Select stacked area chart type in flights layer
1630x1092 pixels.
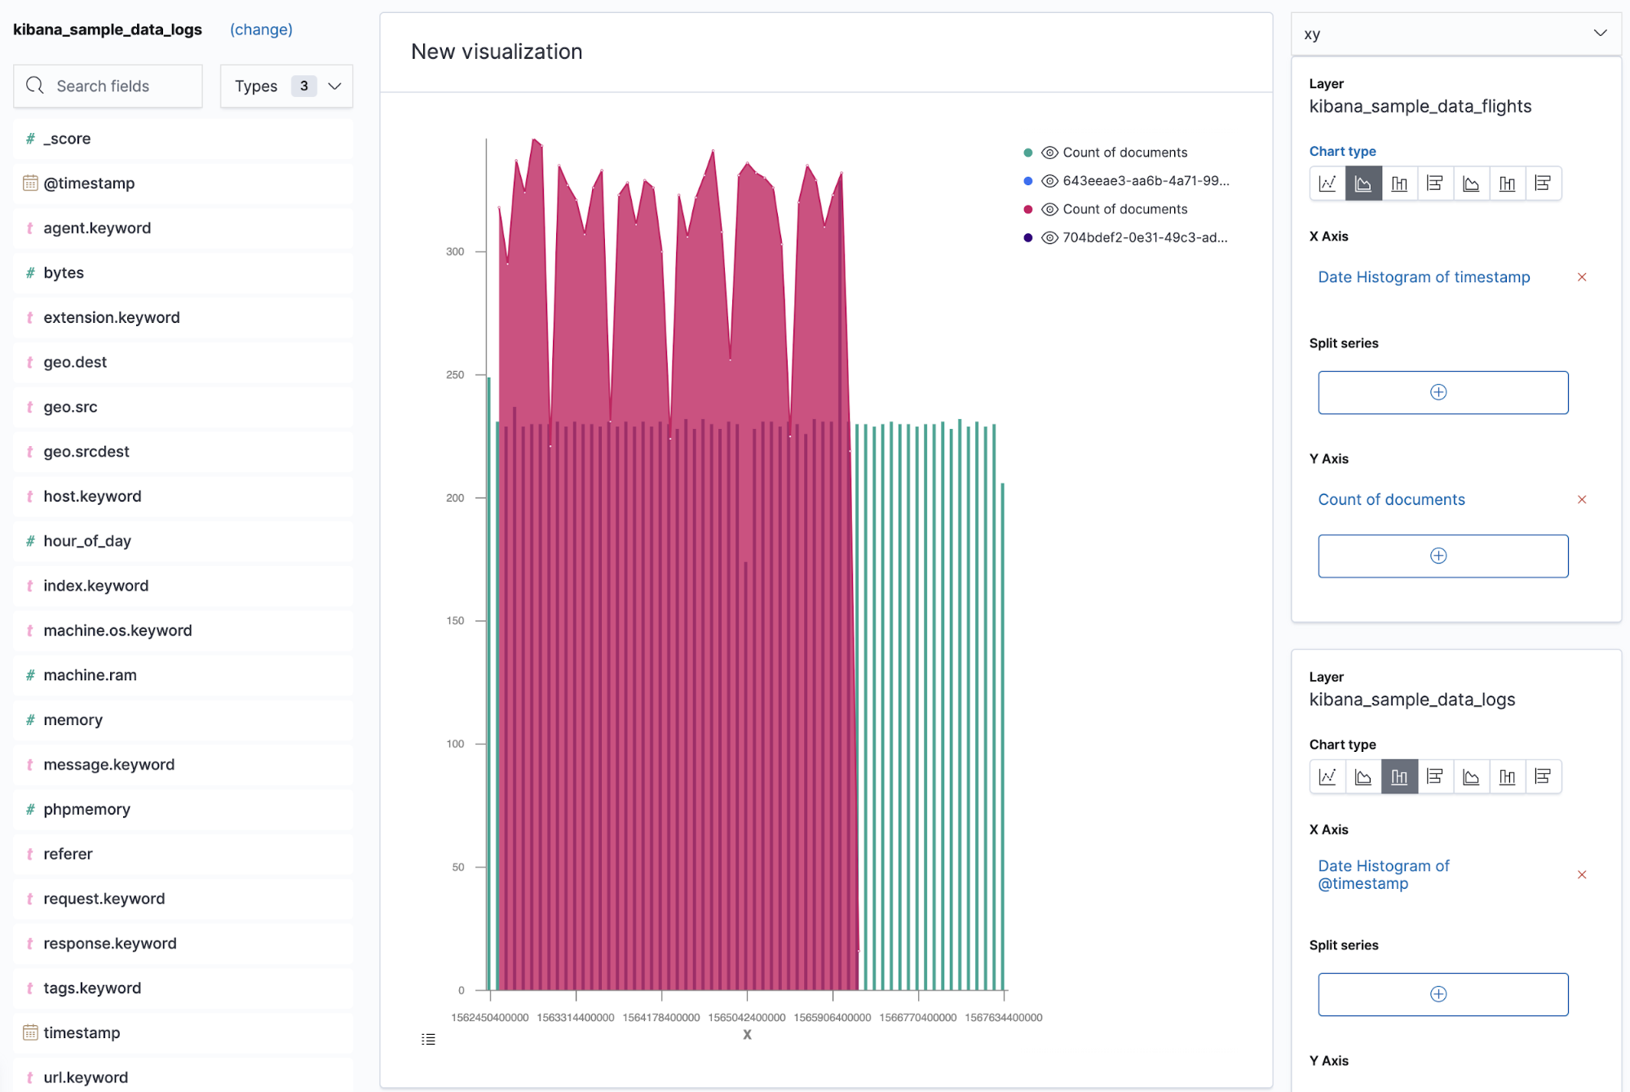tap(1471, 183)
